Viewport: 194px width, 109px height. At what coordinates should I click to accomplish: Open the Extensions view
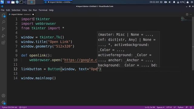tap(3, 43)
